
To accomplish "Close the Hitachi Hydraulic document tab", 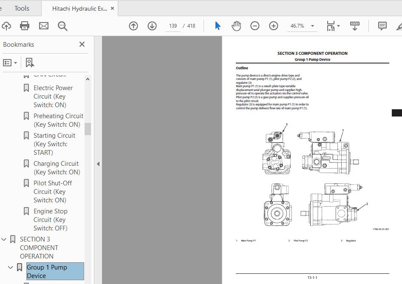I will (x=112, y=9).
